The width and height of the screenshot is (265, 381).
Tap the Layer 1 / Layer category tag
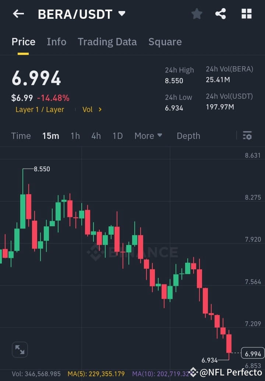(x=40, y=109)
